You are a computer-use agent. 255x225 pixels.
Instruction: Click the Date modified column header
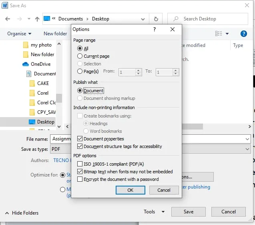click(x=193, y=45)
